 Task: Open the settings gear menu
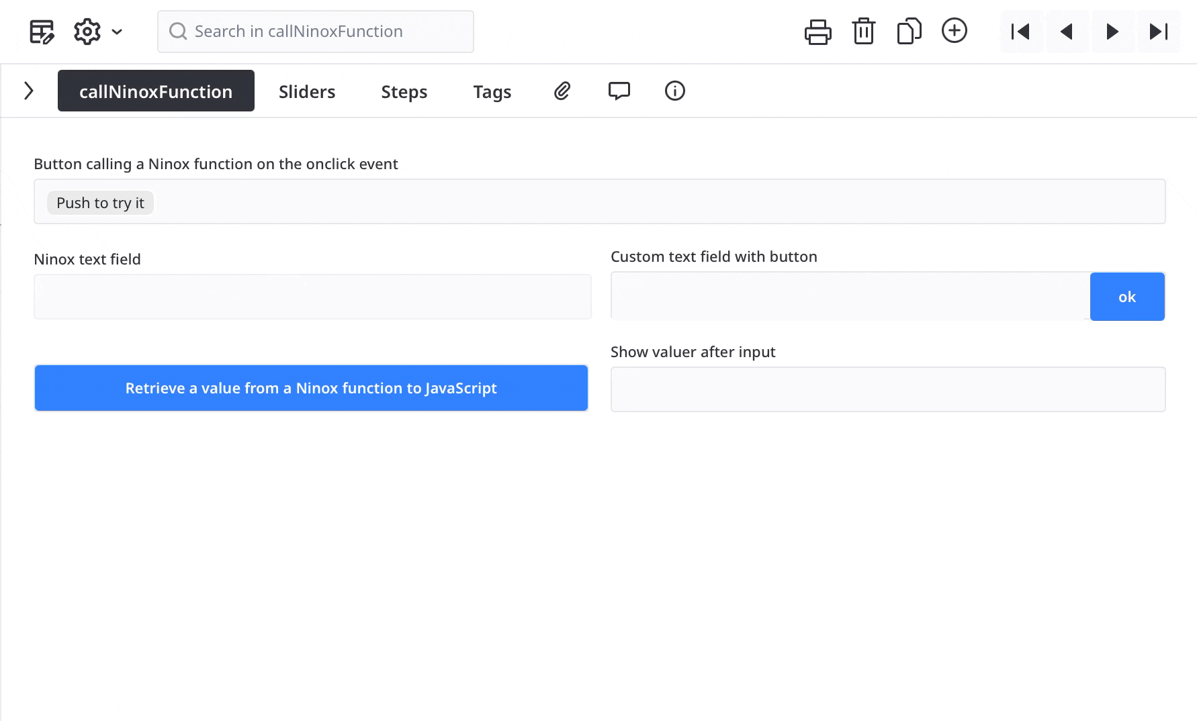pyautogui.click(x=87, y=32)
